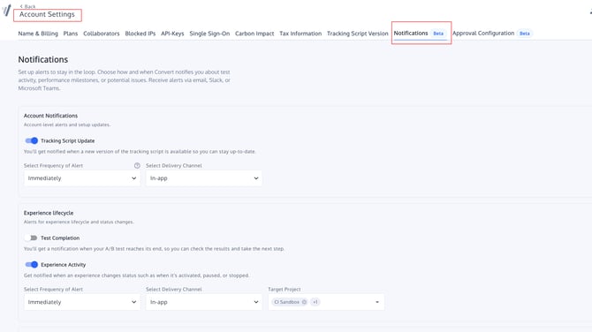Image resolution: width=592 pixels, height=332 pixels.
Task: Expand the Target Project dropdown arrow
Action: [x=376, y=302]
